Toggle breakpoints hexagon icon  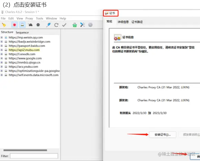point(38,25)
